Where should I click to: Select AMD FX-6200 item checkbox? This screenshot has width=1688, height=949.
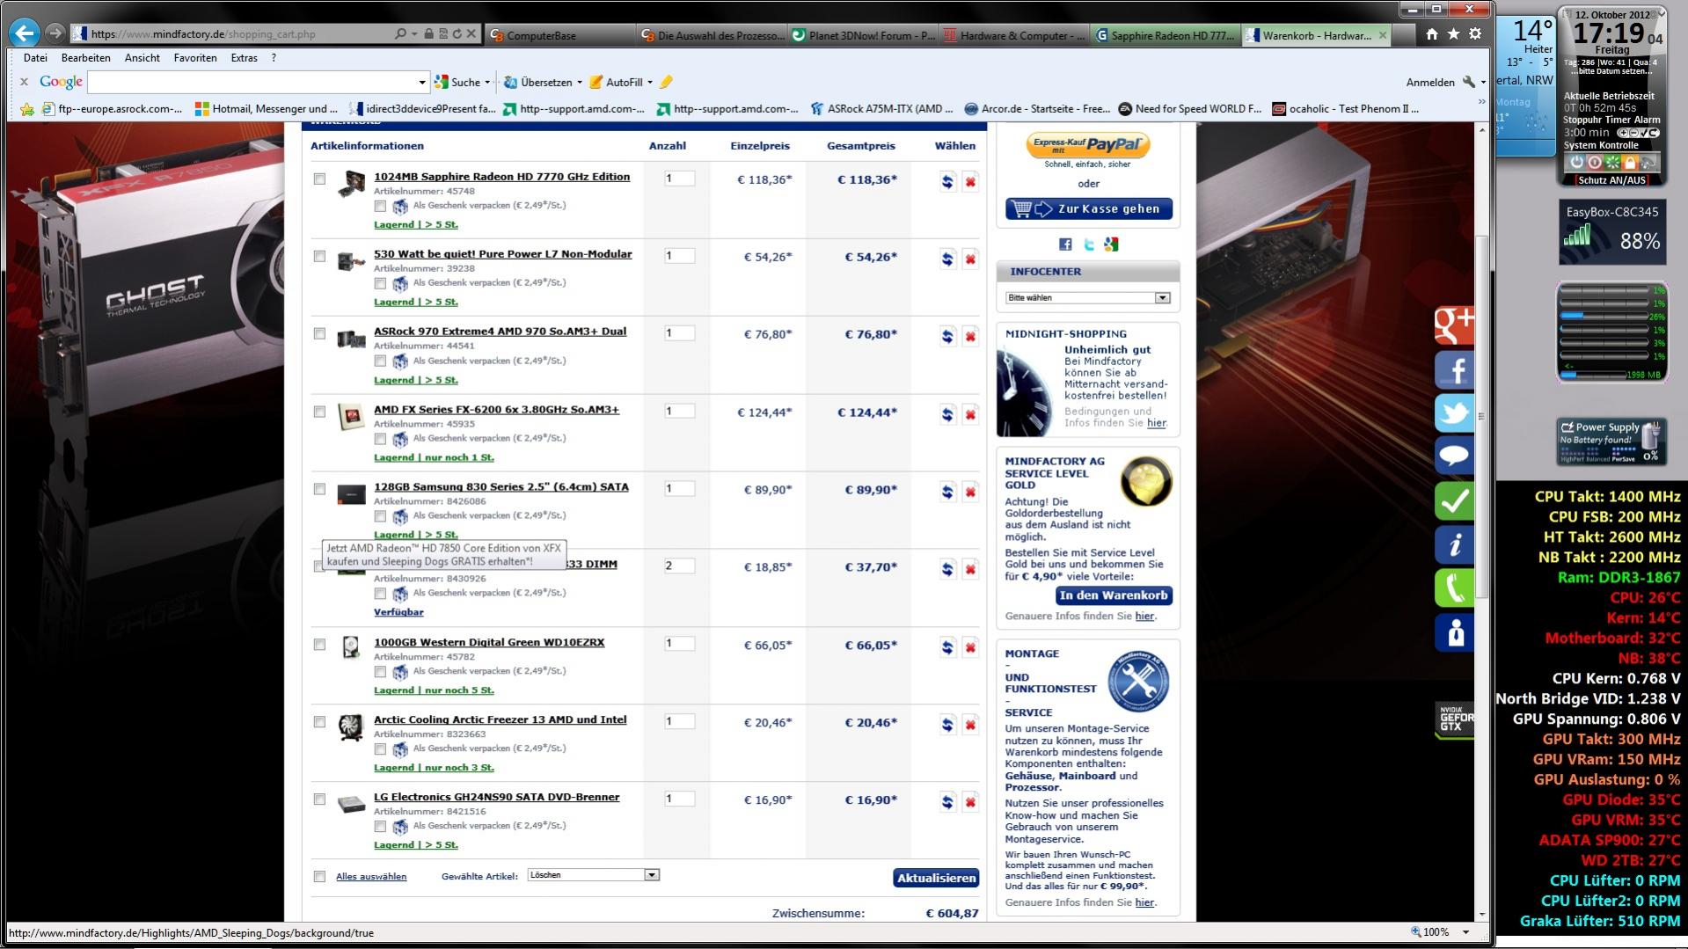(319, 412)
